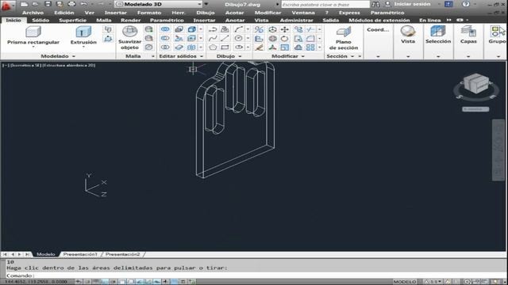Click the MODELO status bar button
The image size is (508, 285).
click(x=404, y=282)
